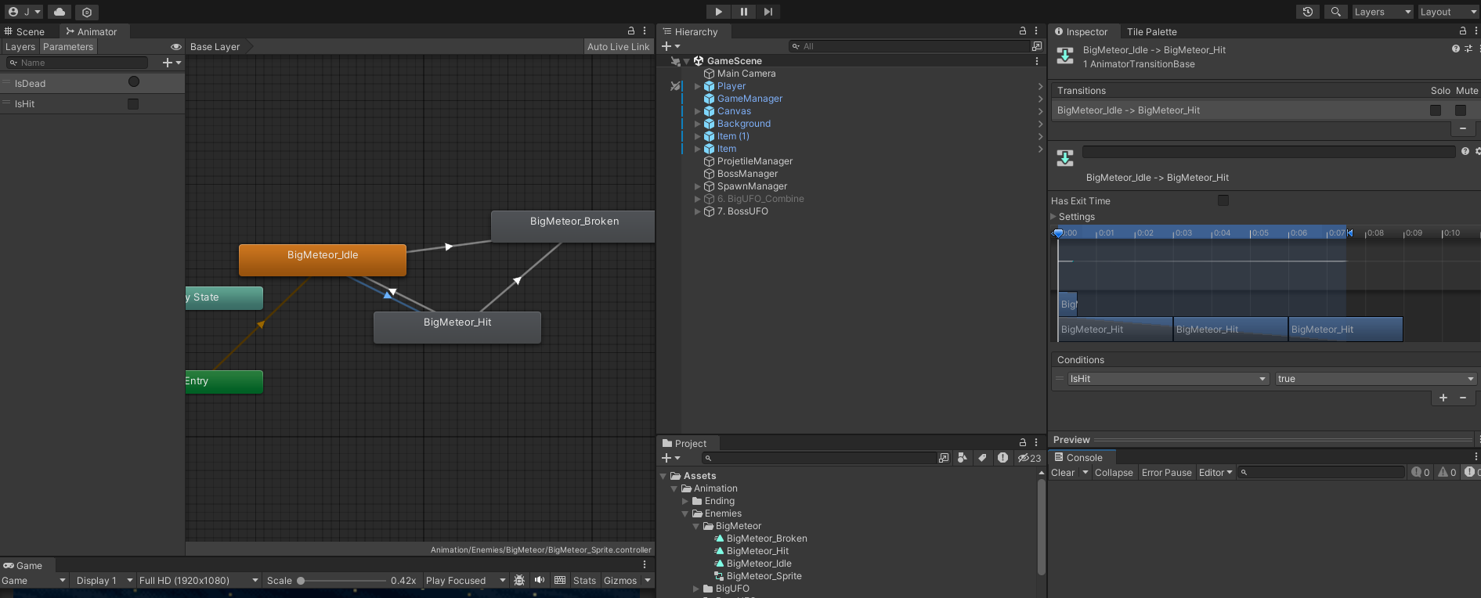Open the undo history icon
The width and height of the screenshot is (1481, 598).
point(1308,12)
